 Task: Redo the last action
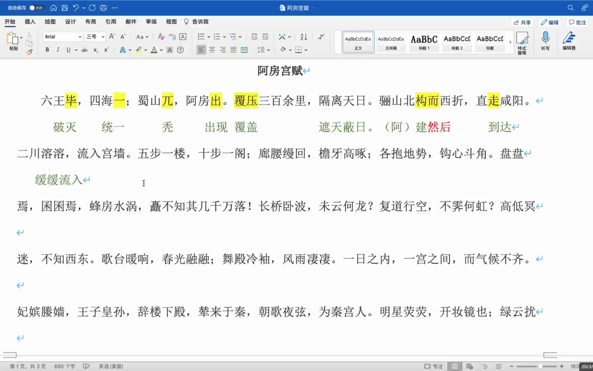tap(92, 8)
